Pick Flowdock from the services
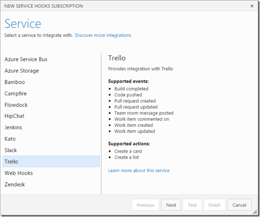This screenshot has height=217, width=260. pyautogui.click(x=51, y=105)
